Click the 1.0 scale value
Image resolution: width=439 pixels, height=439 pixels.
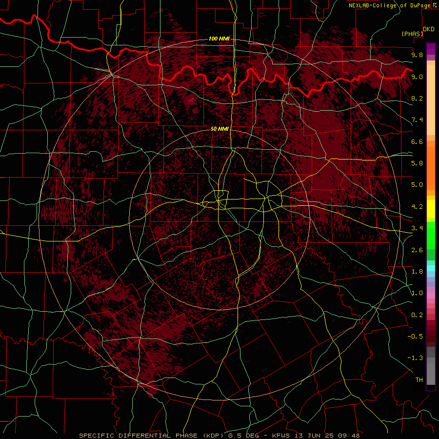[x=417, y=293]
